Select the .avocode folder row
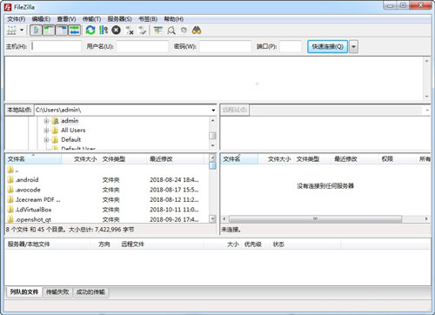The height and width of the screenshot is (315, 435). pyautogui.click(x=107, y=190)
